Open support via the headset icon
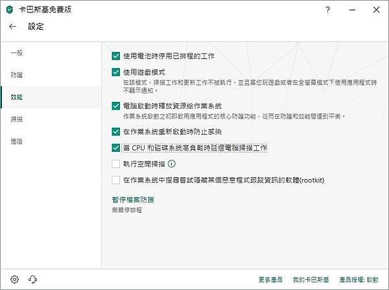This screenshot has height=290, width=389. coord(32,280)
